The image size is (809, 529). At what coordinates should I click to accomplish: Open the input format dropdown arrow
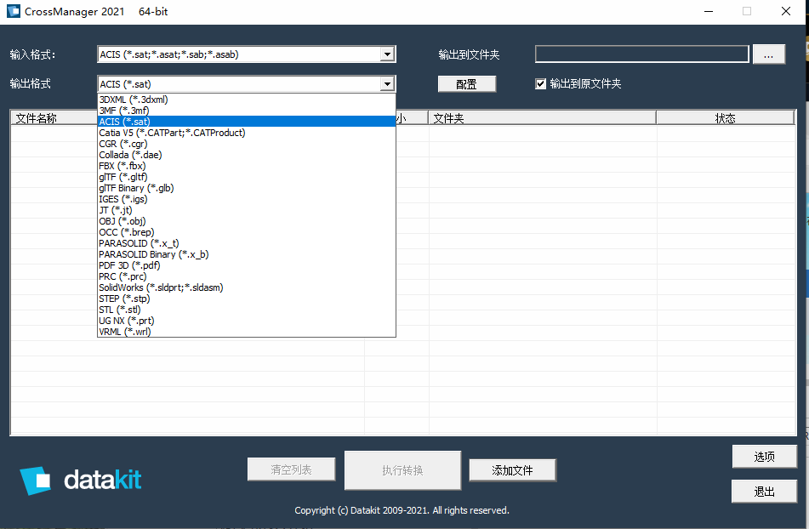pyautogui.click(x=387, y=54)
